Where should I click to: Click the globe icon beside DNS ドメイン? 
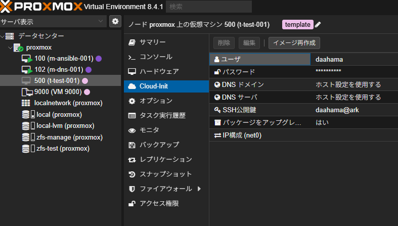tap(217, 84)
